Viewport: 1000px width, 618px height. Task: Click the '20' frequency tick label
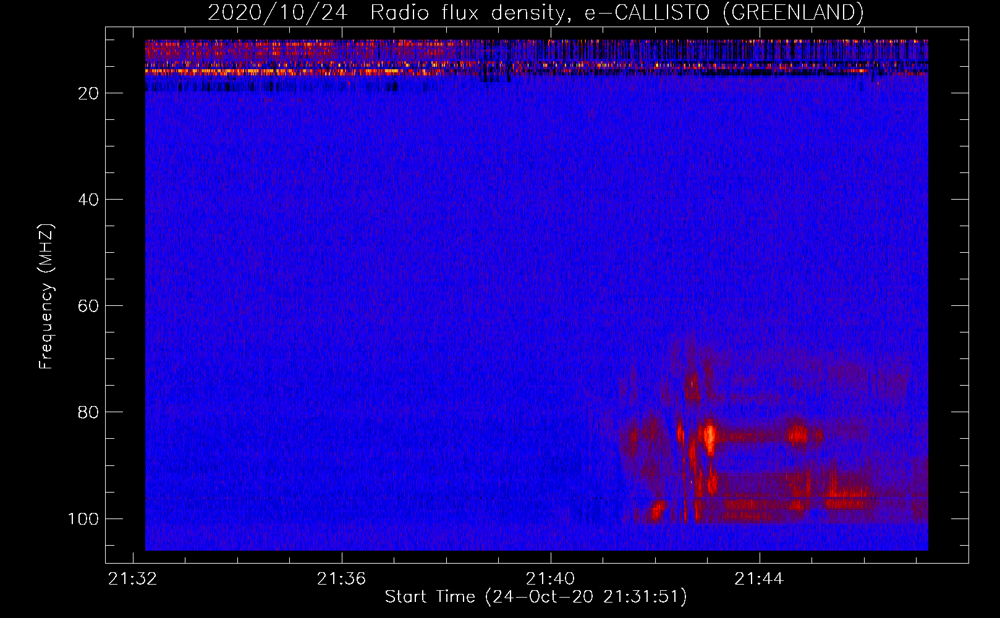point(88,93)
